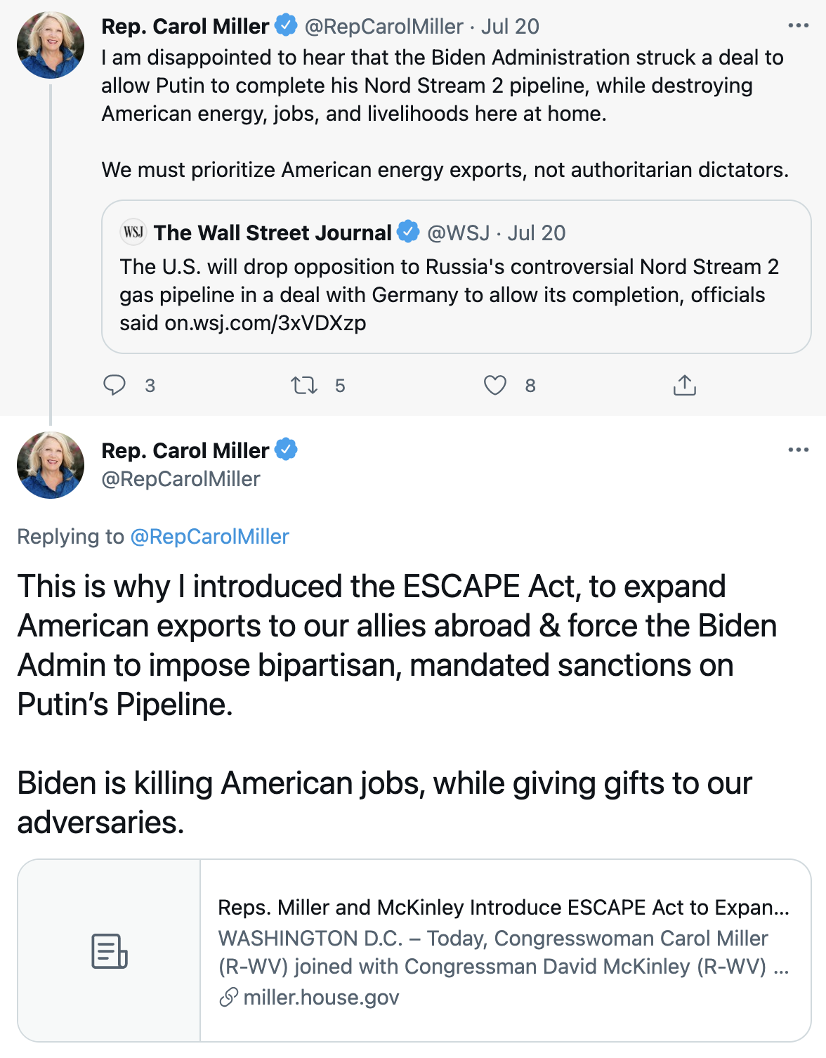Click the document icon in link card

point(110,951)
